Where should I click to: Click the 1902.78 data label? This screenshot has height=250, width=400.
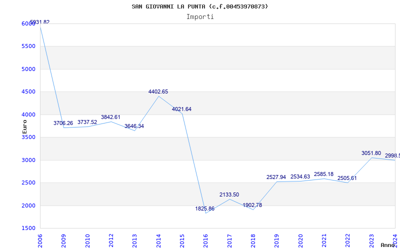pos(252,205)
